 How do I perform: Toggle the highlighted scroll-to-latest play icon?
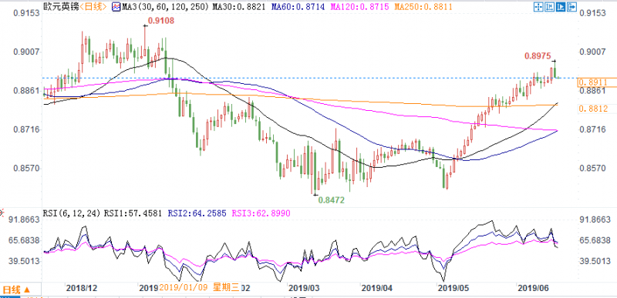(561, 7)
